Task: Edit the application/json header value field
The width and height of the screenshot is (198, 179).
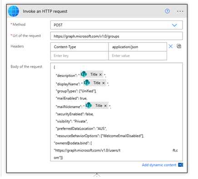Action: [138, 47]
